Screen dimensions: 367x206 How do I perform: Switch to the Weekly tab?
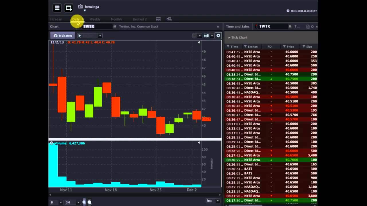click(95, 19)
